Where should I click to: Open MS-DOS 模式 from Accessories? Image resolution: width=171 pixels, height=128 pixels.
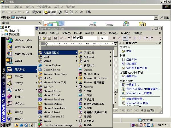pyautogui.click(x=95, y=74)
